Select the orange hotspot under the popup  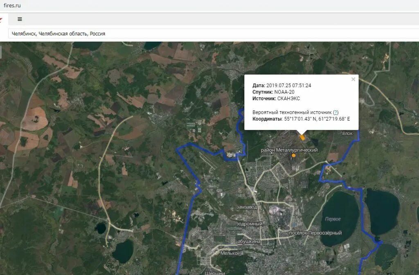[302, 138]
